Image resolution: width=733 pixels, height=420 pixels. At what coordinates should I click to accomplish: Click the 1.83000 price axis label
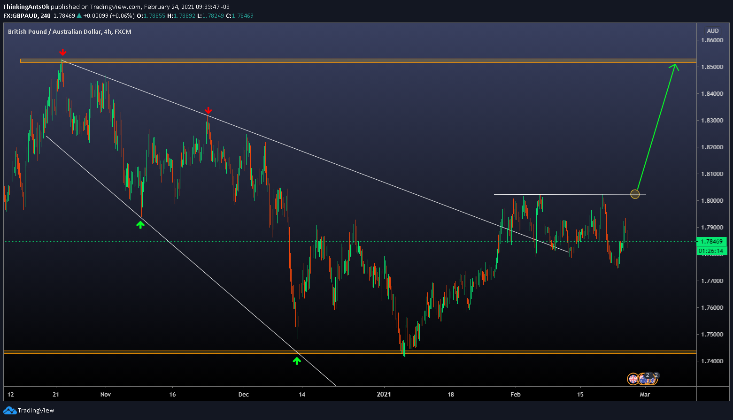pos(712,121)
